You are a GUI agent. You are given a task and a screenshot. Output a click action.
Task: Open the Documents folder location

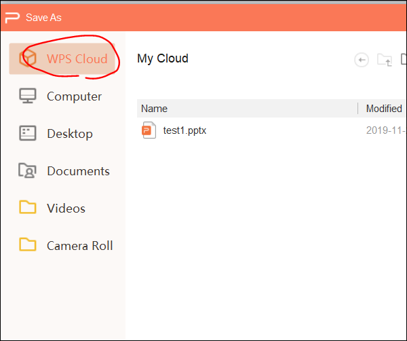tap(62, 171)
